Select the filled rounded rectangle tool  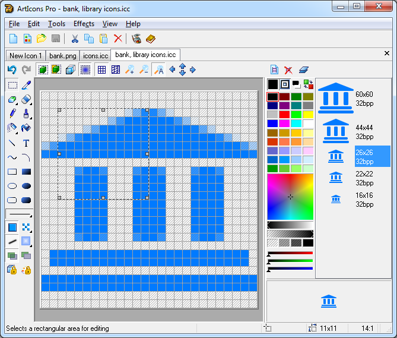(26, 200)
